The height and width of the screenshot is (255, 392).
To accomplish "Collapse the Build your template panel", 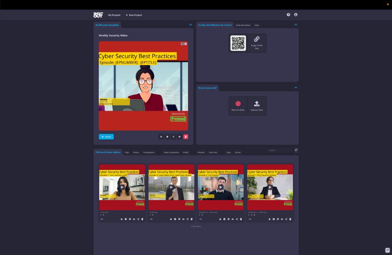I will point(191,24).
